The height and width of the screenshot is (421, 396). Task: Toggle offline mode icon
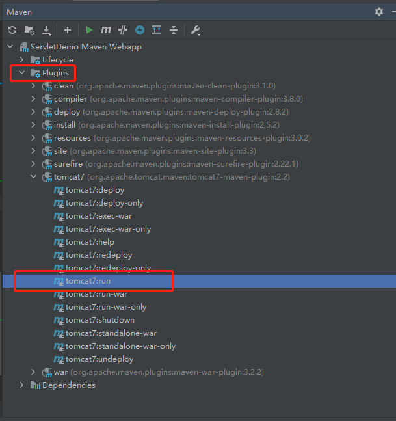pyautogui.click(x=140, y=30)
